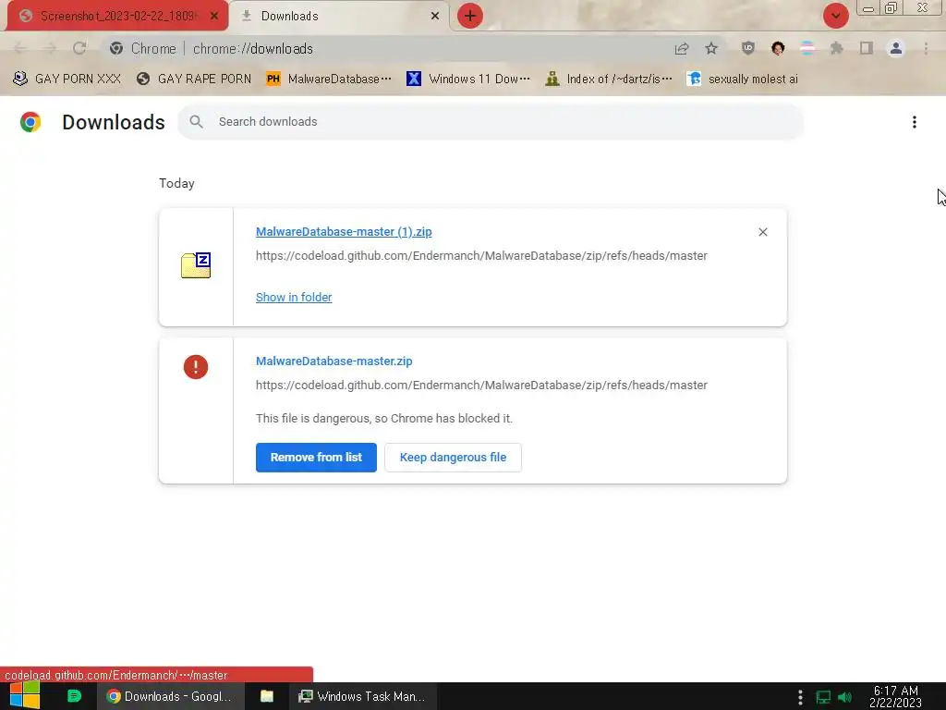946x710 pixels.
Task: Click source URL under MalwareDatabase-master (1).zip
Action: point(481,256)
